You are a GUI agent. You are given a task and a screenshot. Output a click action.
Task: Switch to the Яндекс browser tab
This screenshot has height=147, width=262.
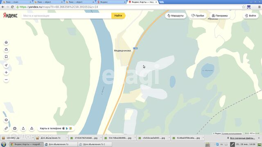(x=111, y=2)
